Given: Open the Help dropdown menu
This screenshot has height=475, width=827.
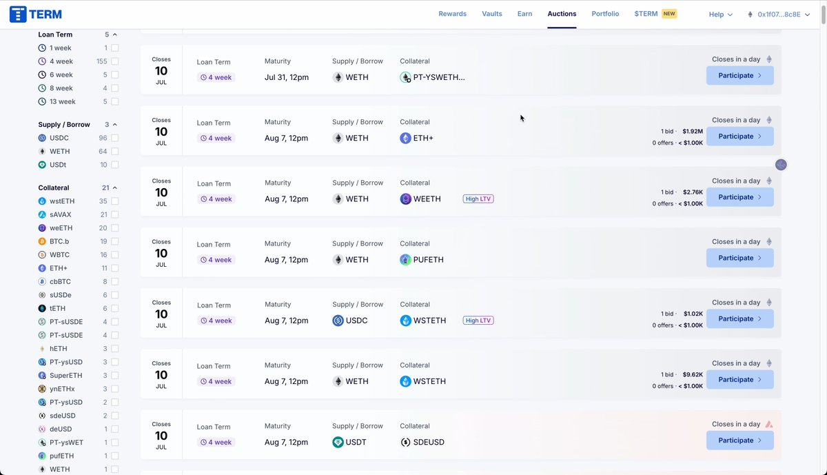Looking at the screenshot, I should pos(721,14).
